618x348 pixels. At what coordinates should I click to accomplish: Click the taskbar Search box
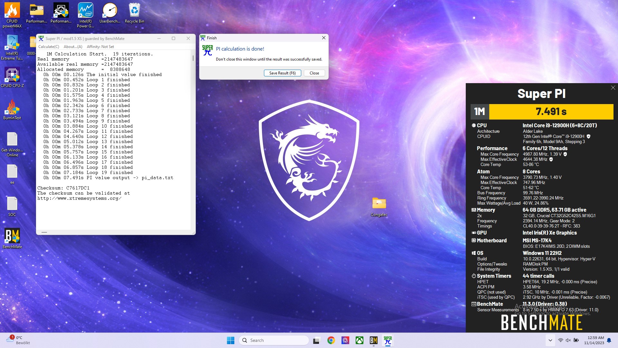[x=274, y=340]
